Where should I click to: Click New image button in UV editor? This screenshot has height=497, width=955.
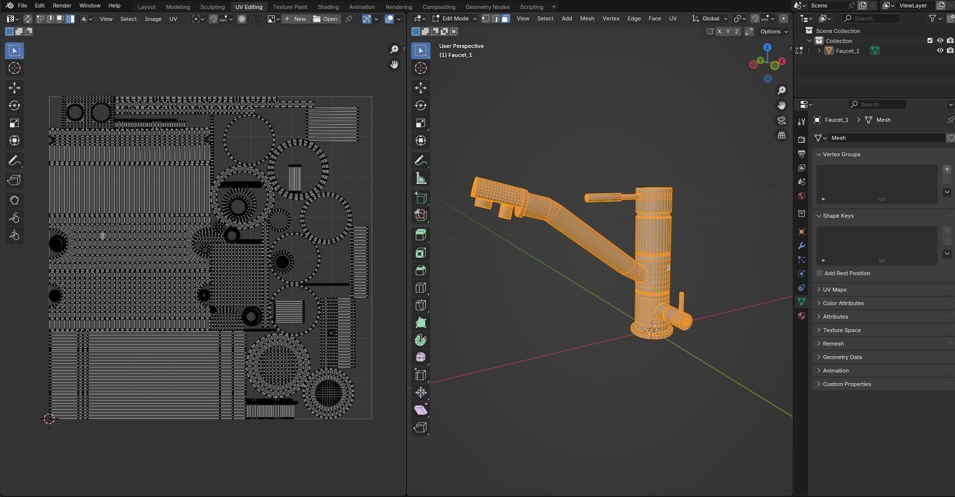click(x=295, y=19)
